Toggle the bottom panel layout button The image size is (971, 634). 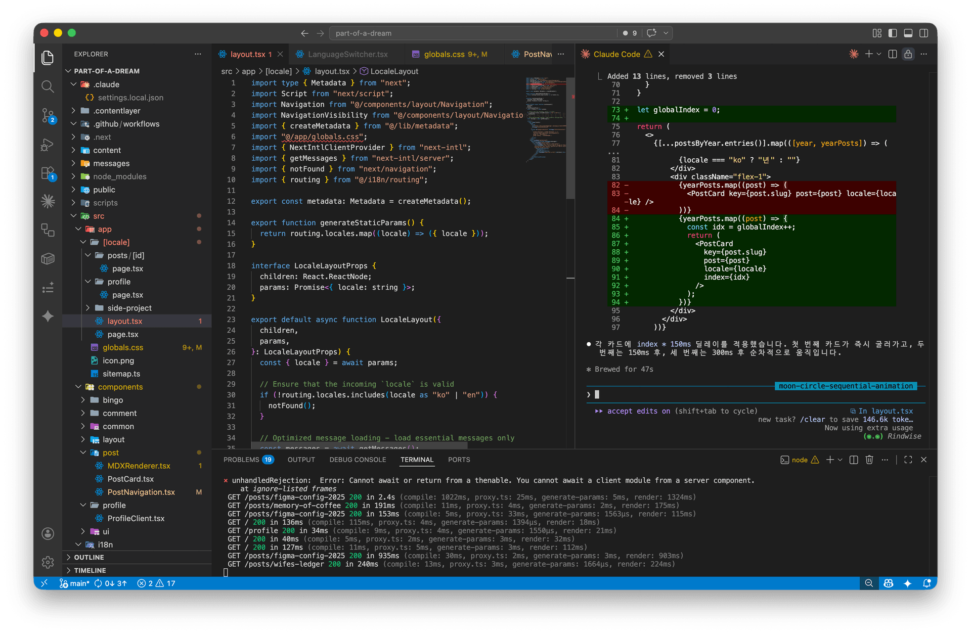tap(908, 33)
